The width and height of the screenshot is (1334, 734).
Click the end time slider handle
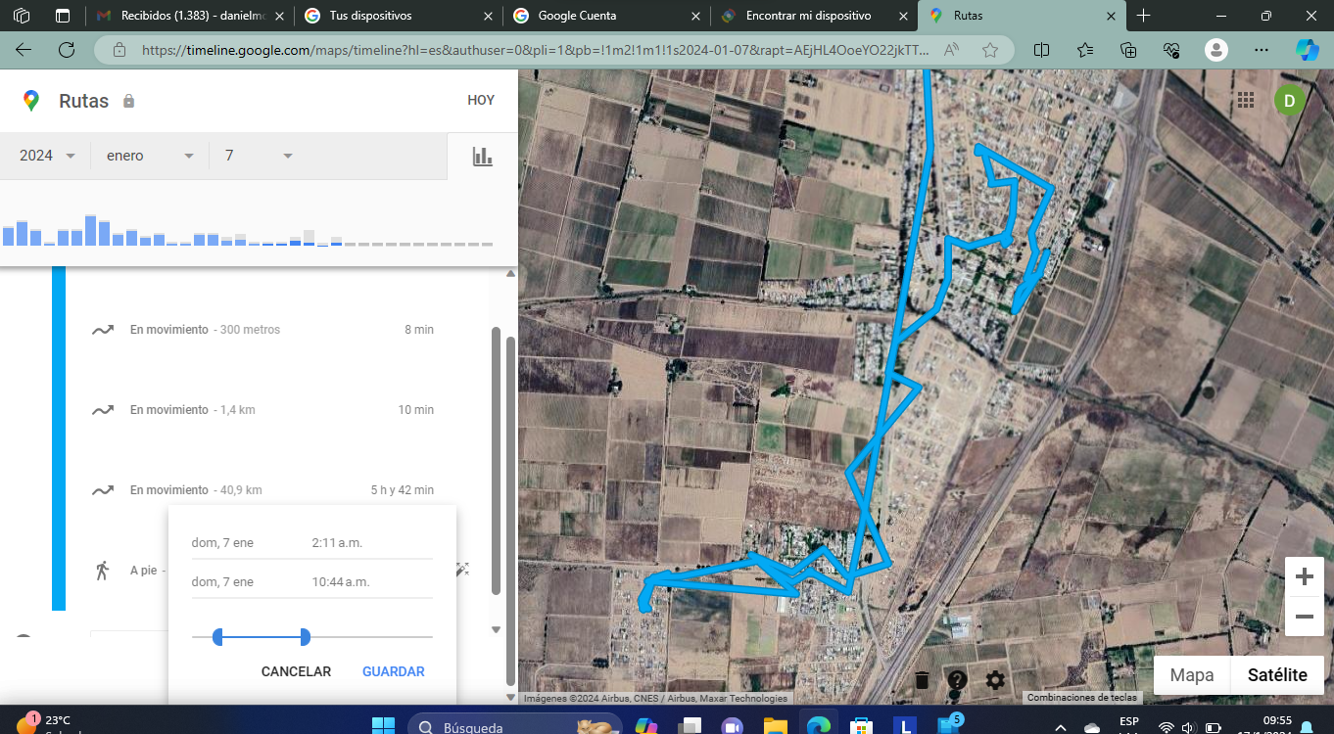coord(305,637)
